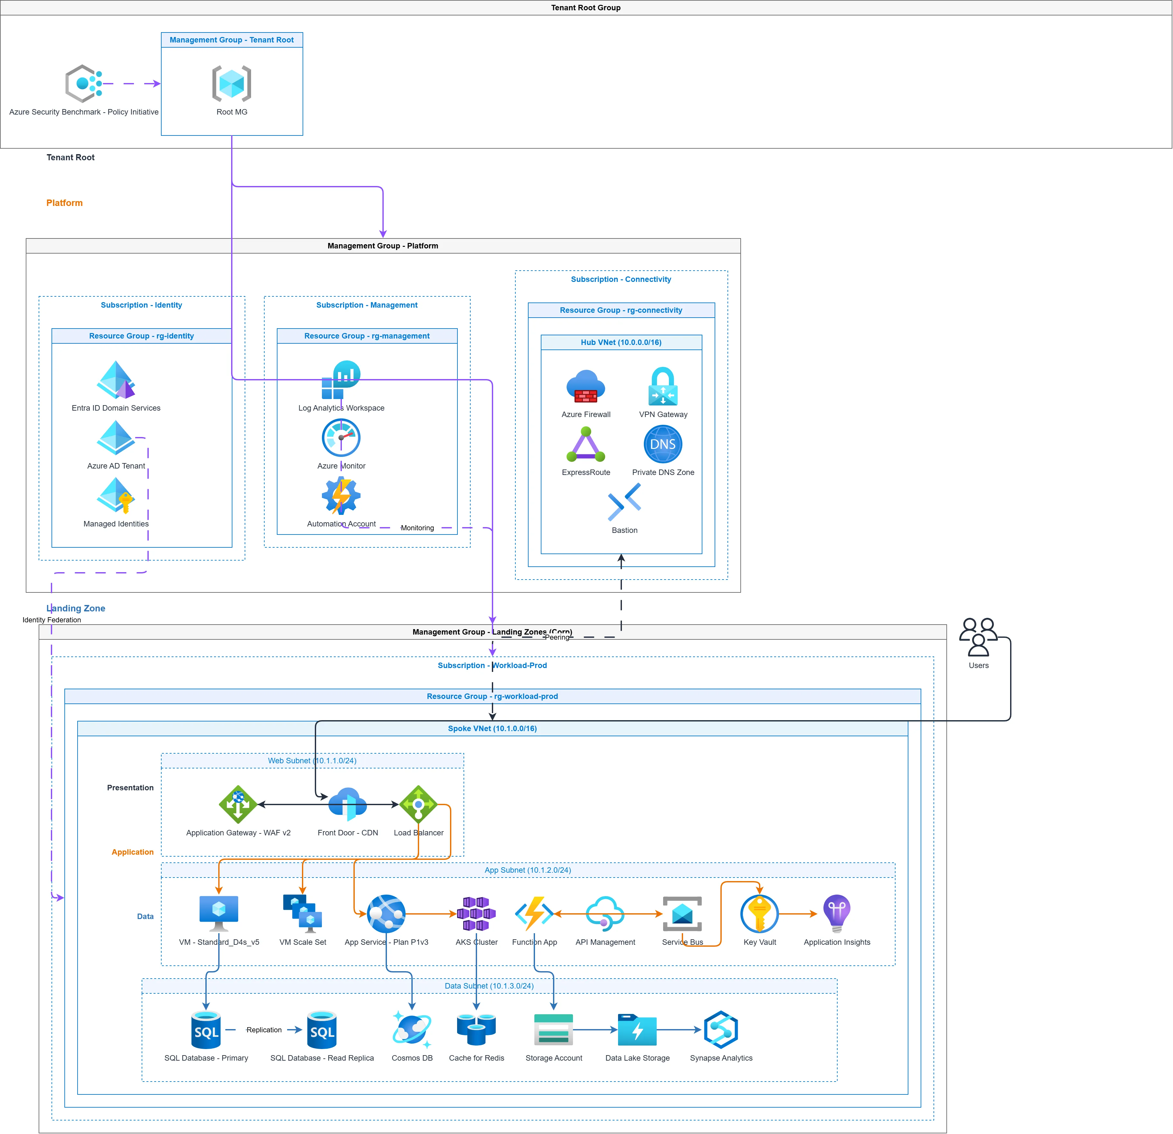Select the Azure Security Benchmark policy icon

tap(84, 84)
